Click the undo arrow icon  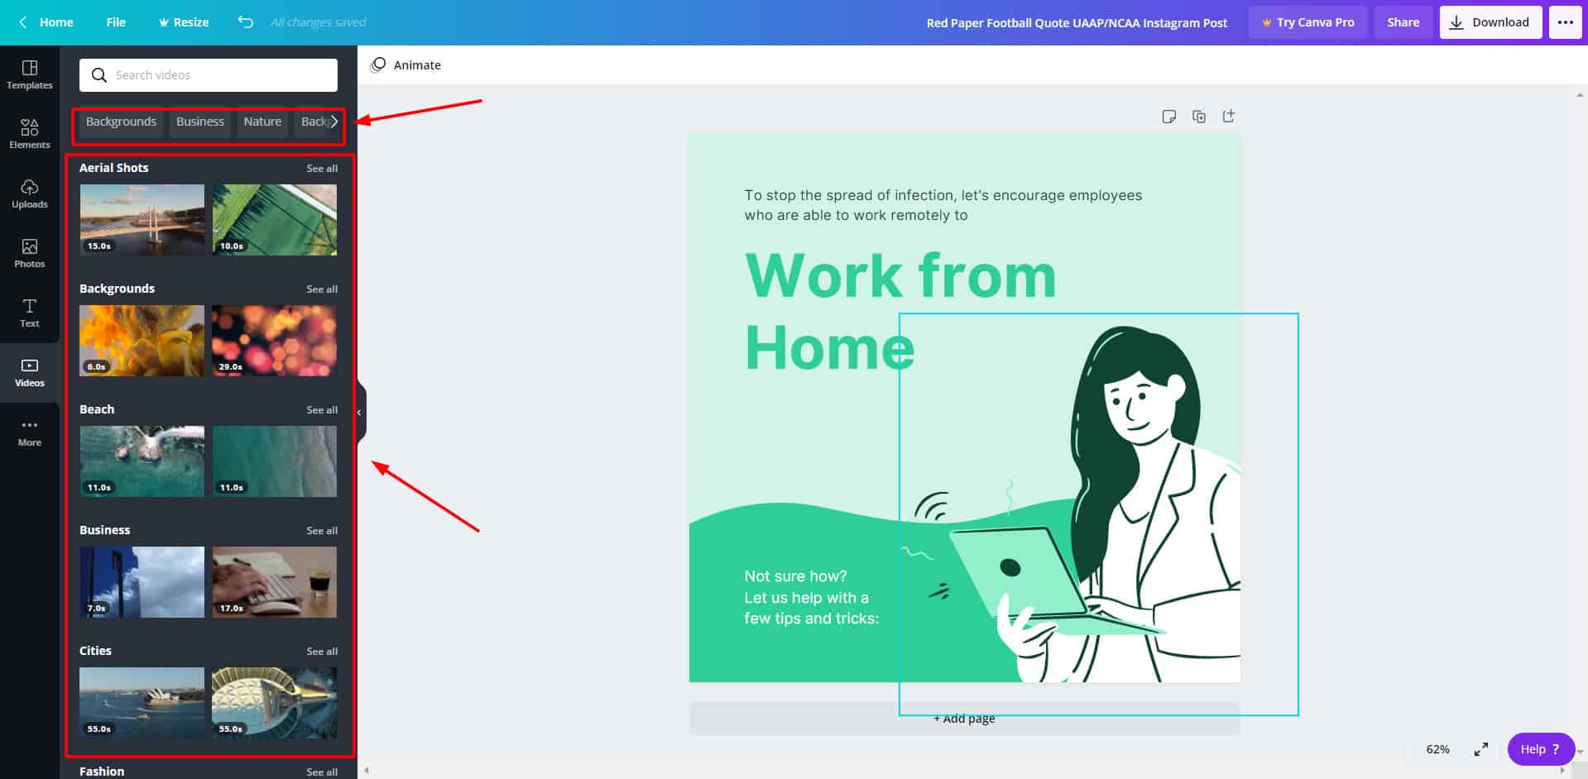[x=246, y=22]
